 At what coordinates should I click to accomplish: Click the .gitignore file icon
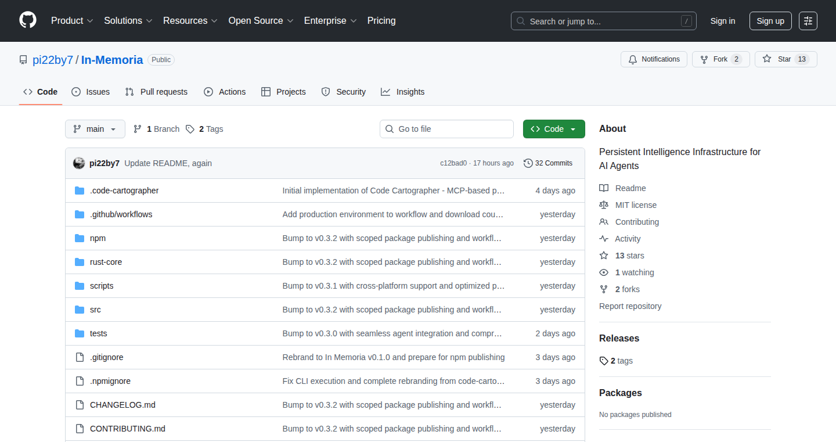(x=80, y=357)
